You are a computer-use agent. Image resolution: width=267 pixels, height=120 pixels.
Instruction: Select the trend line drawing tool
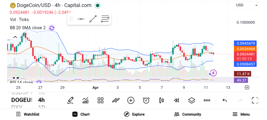(x=93, y=19)
